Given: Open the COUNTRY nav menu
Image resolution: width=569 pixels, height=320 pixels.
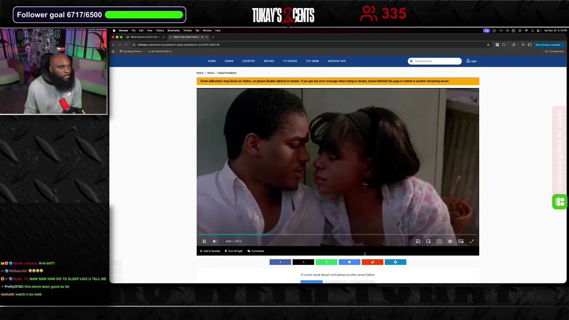Looking at the screenshot, I should [x=248, y=61].
